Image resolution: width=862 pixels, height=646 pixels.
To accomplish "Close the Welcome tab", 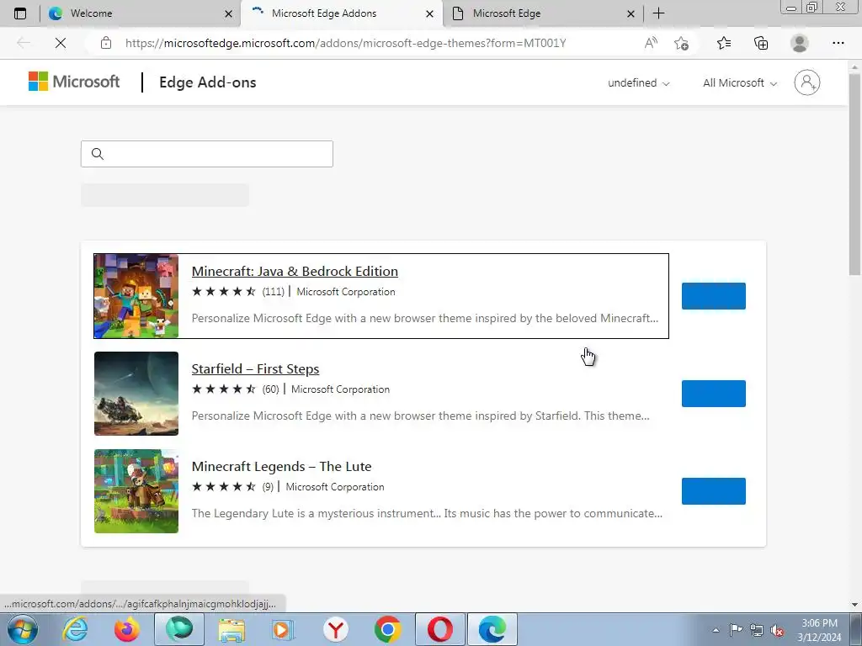I will tap(229, 13).
